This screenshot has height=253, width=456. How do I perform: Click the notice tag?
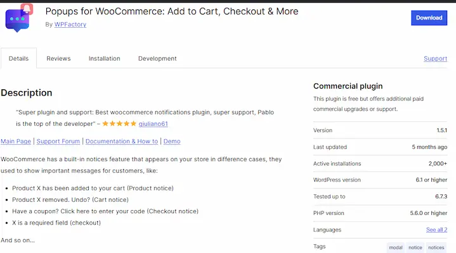[415, 247]
